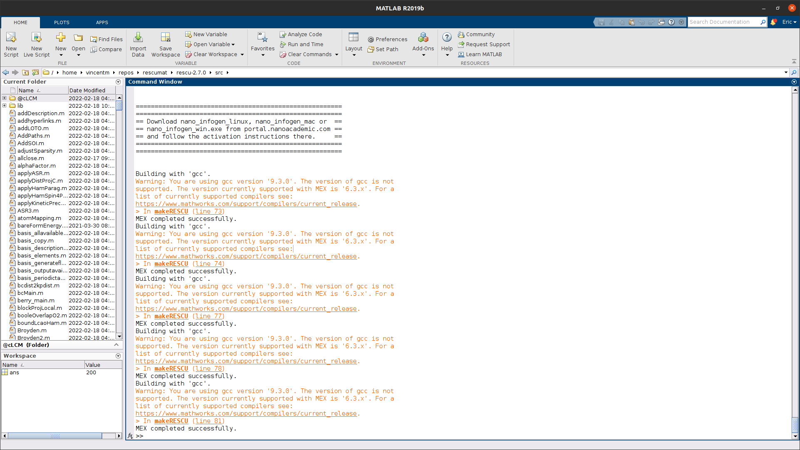Click the Open folder icon
The height and width of the screenshot is (450, 800).
pyautogui.click(x=78, y=38)
